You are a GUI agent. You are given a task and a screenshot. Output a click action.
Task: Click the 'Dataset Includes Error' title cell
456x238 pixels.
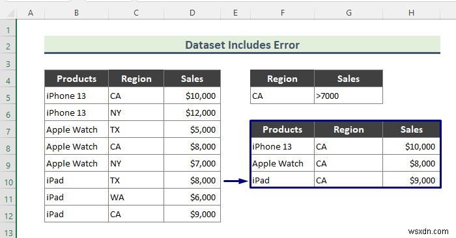(x=242, y=45)
